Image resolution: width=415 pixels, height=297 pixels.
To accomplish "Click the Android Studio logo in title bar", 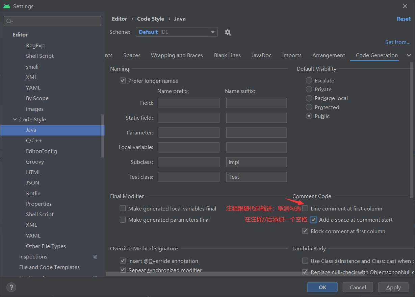I will click(7, 6).
